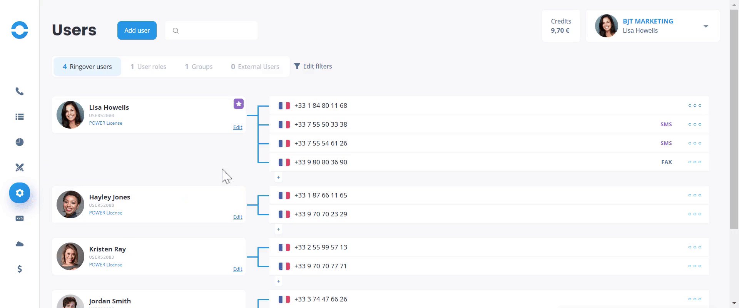This screenshot has height=308, width=739.
Task: Open the statistics pie chart icon
Action: 20,142
